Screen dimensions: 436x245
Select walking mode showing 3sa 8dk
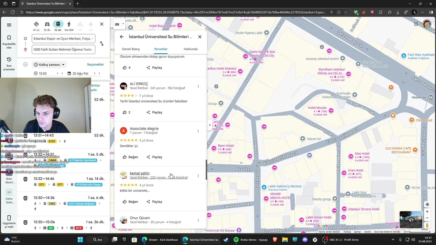point(69,26)
